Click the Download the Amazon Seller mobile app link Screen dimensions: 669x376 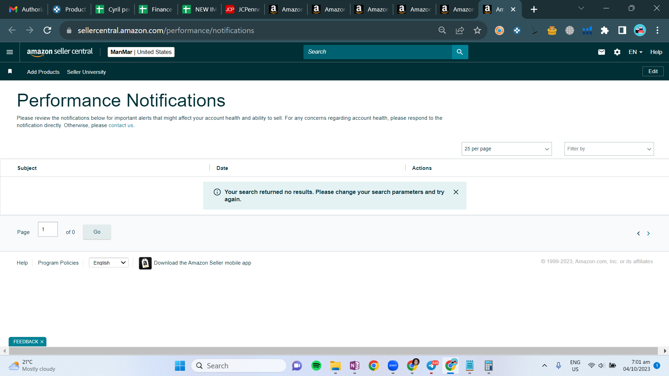coord(202,263)
